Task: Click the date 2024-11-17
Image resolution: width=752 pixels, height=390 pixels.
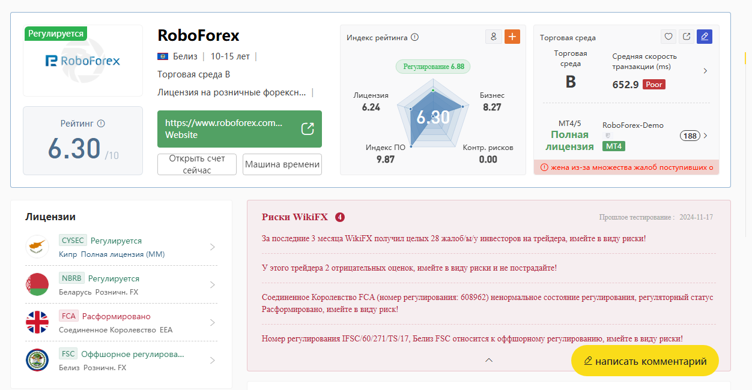Action: click(696, 217)
